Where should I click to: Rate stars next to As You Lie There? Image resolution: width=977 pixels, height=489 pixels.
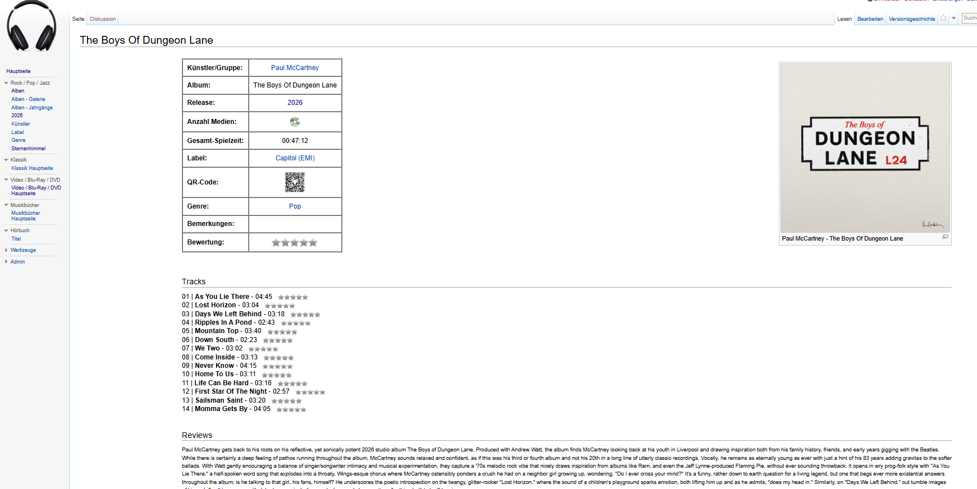[x=293, y=297]
